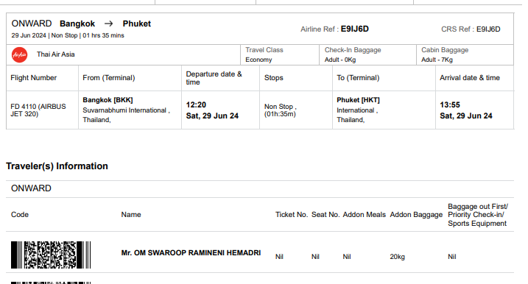The height and width of the screenshot is (284, 528).
Task: Click Phuket [HKT] arrival airport text
Action: [x=358, y=100]
